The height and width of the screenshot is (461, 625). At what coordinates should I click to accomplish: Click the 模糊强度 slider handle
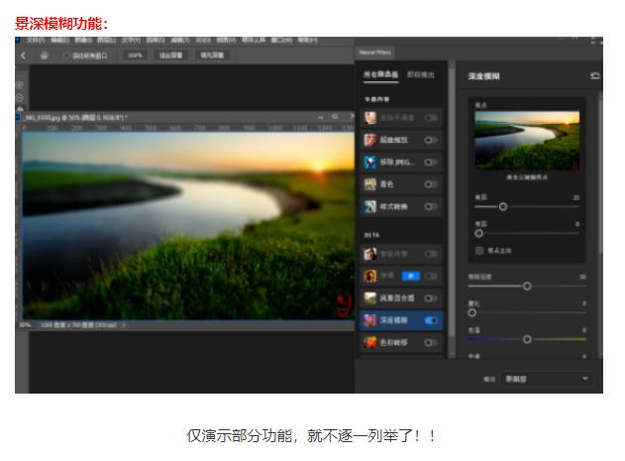[527, 286]
